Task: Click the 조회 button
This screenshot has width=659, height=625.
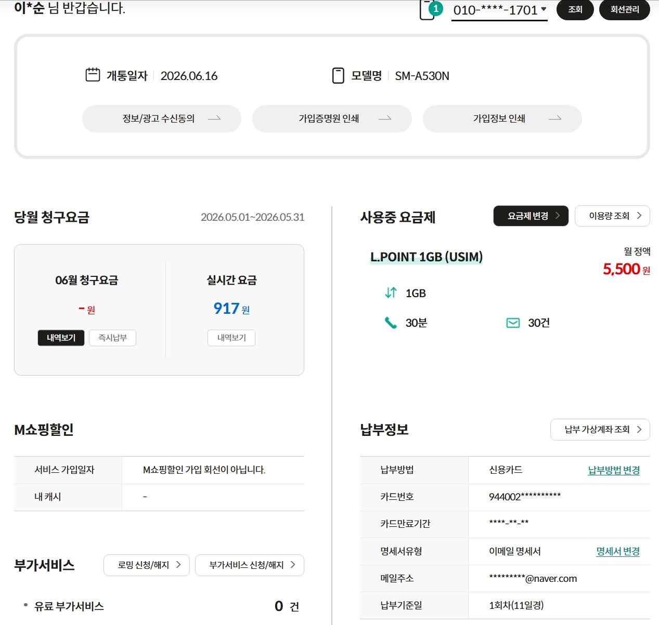Action: (x=575, y=9)
